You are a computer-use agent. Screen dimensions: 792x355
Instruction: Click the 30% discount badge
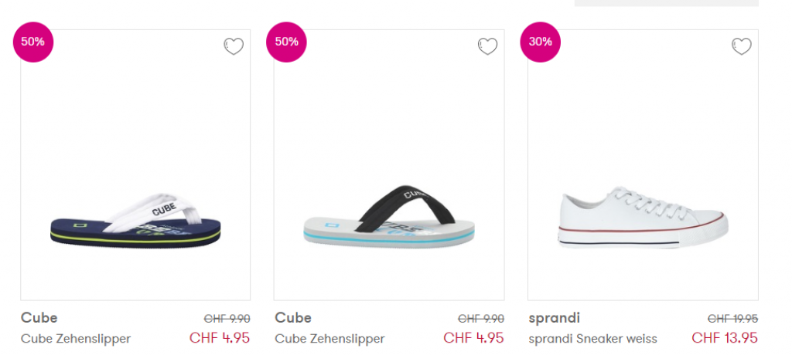pos(540,42)
